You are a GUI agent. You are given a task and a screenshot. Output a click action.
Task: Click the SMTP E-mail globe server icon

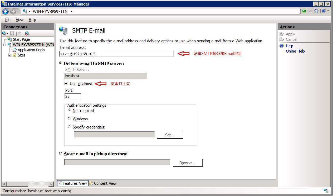(63, 30)
